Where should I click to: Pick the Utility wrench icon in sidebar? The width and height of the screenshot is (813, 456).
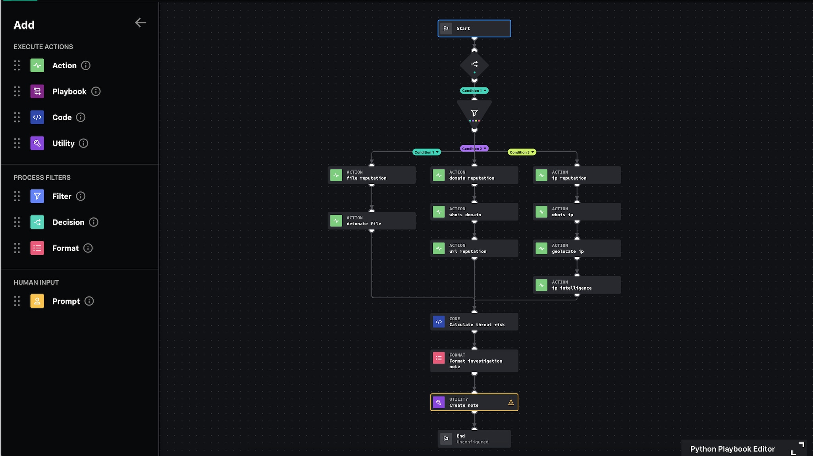tap(37, 143)
